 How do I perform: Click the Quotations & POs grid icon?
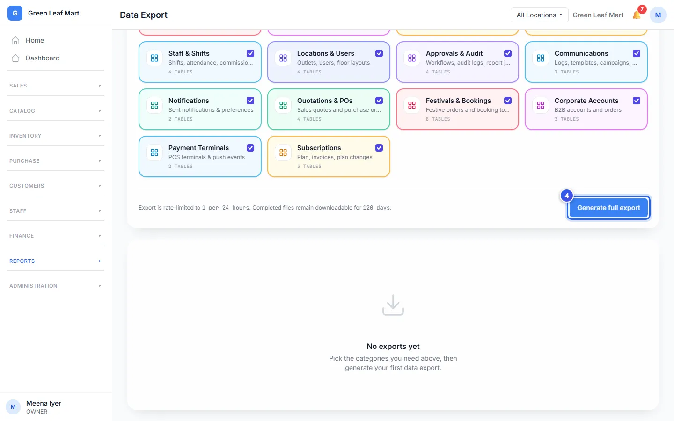click(x=283, y=105)
